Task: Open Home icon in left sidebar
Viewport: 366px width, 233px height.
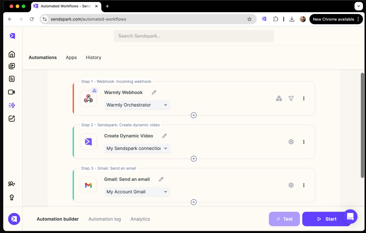Action: pyautogui.click(x=12, y=54)
